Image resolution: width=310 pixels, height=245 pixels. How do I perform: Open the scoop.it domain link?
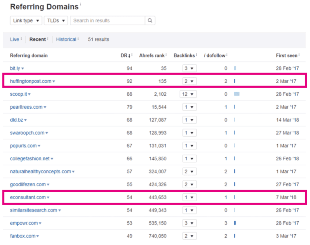coord(18,94)
